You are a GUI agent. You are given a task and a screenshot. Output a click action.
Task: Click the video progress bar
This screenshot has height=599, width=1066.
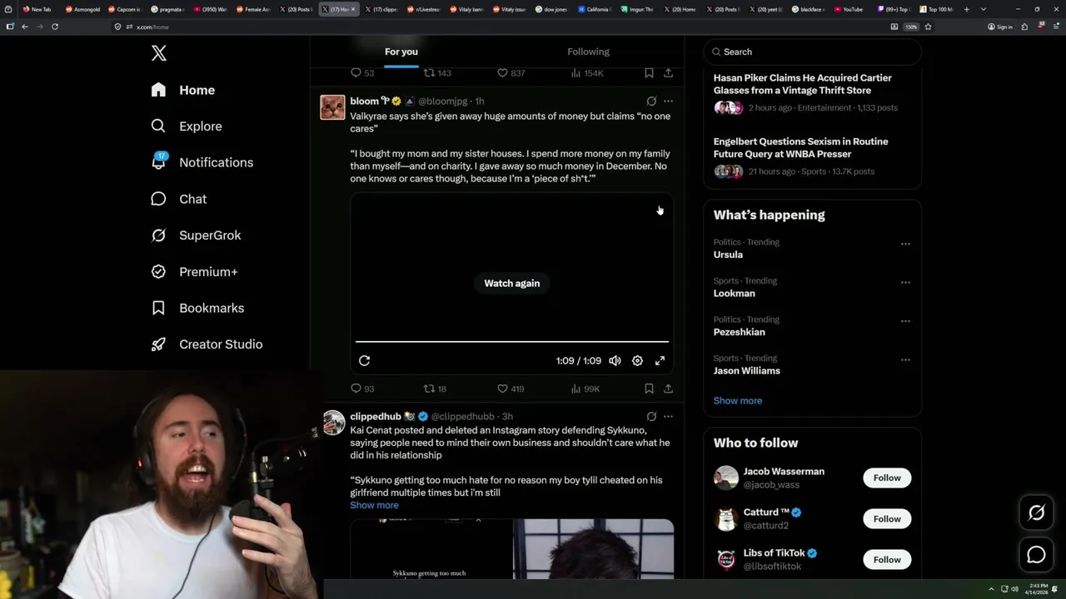(512, 341)
